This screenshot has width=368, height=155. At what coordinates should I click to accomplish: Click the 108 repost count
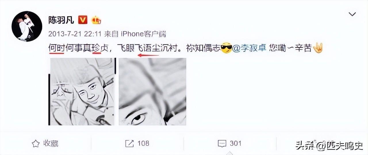tap(143, 143)
